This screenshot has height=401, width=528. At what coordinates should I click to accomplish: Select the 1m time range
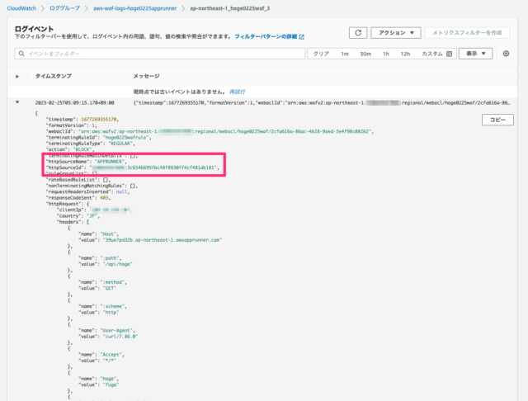pyautogui.click(x=345, y=54)
